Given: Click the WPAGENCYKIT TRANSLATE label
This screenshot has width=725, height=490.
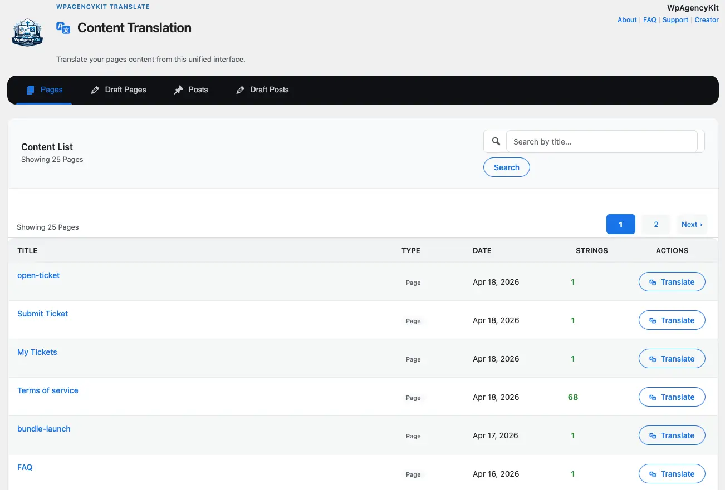Looking at the screenshot, I should [103, 7].
